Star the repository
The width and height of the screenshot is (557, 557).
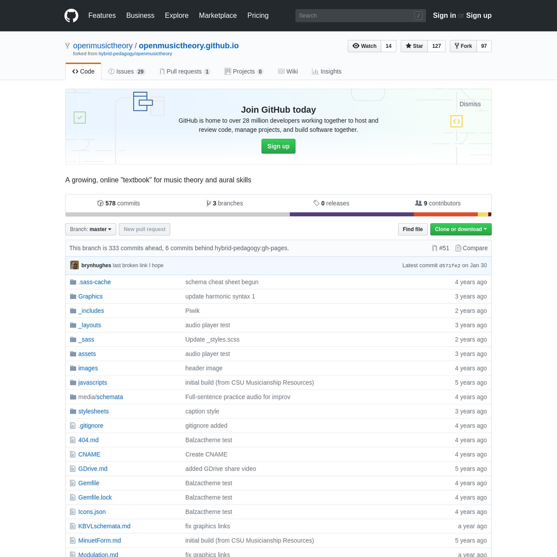pos(414,46)
